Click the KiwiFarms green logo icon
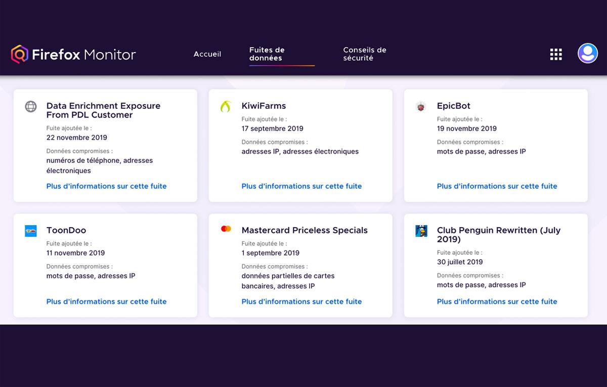This screenshot has height=387, width=607. (226, 106)
